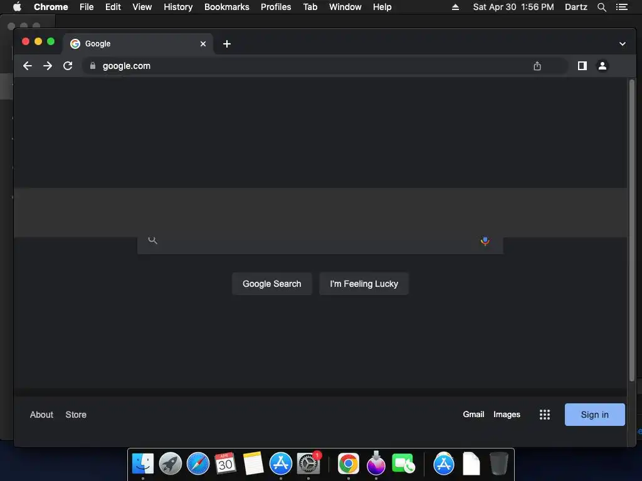Share this page from the address bar

click(x=537, y=66)
